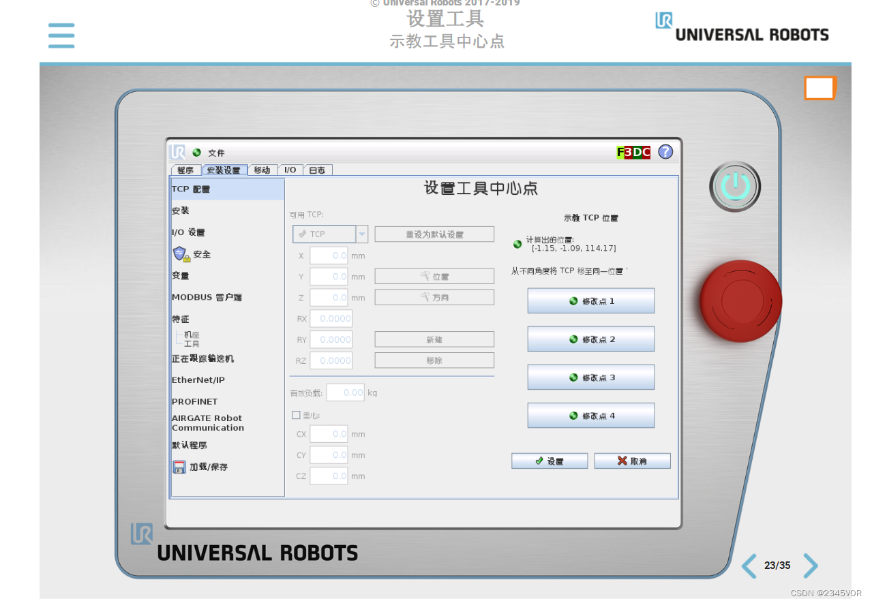872x603 pixels.
Task: Click the 有效负载 payload kg field
Action: point(345,392)
